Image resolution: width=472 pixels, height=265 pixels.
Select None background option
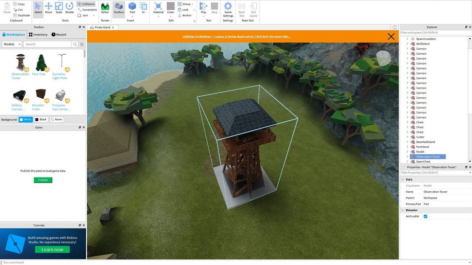point(56,119)
